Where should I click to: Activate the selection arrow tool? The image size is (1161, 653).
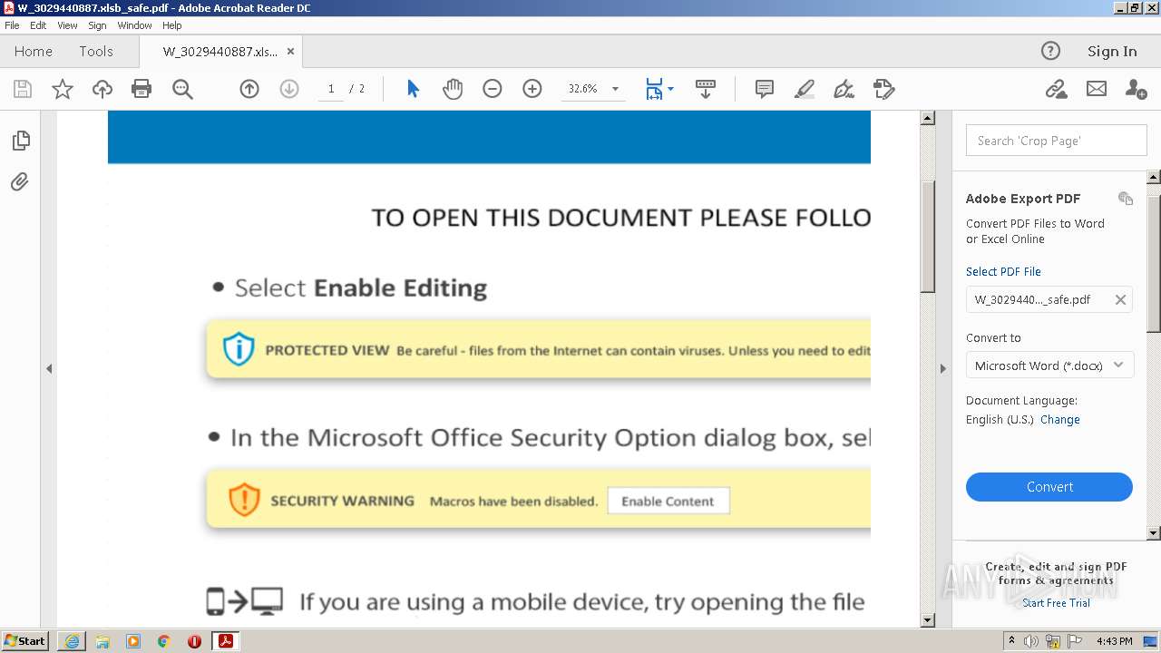pos(414,89)
